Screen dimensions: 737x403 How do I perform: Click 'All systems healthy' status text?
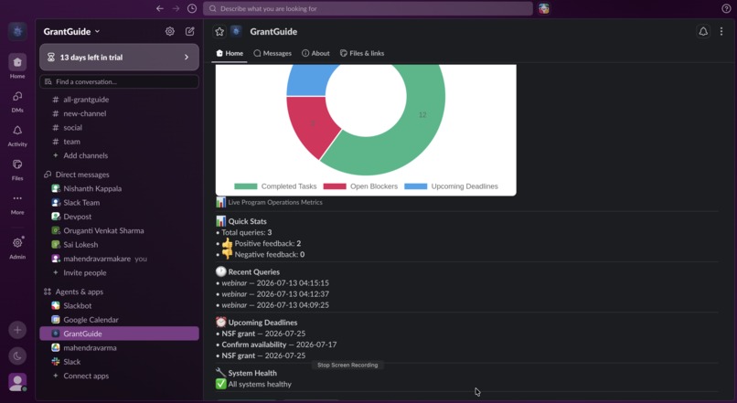260,384
